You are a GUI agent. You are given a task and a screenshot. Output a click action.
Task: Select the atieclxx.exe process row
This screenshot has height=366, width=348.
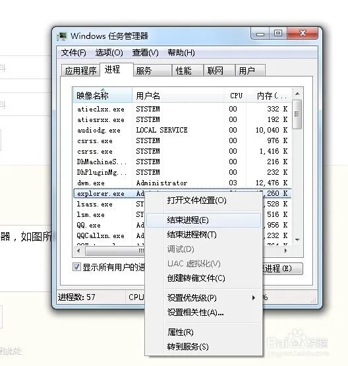(182, 109)
